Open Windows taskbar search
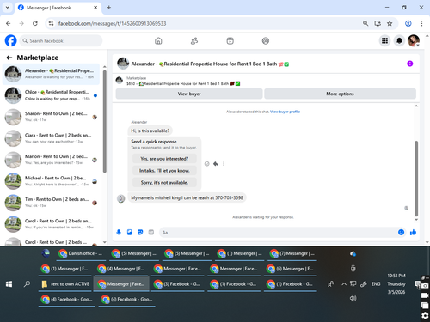430x322 pixels. [x=27, y=284]
